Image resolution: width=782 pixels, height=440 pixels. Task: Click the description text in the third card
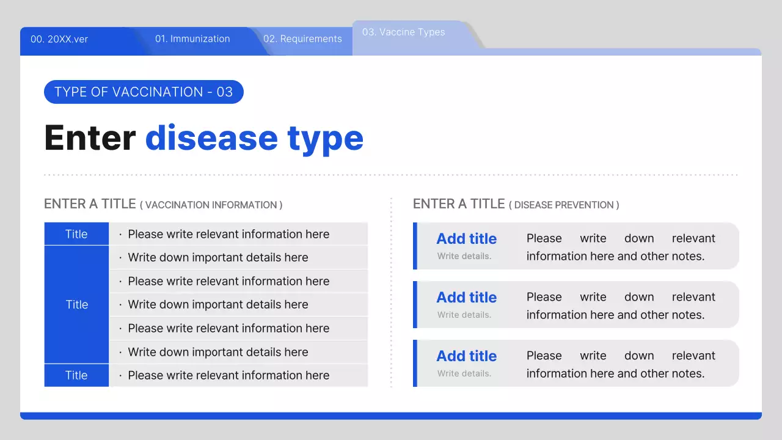(x=620, y=365)
